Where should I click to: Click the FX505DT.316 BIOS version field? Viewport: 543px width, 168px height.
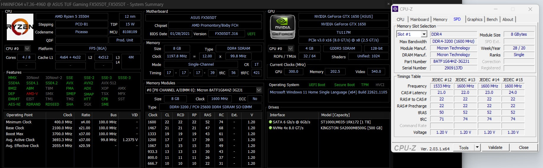226,34
